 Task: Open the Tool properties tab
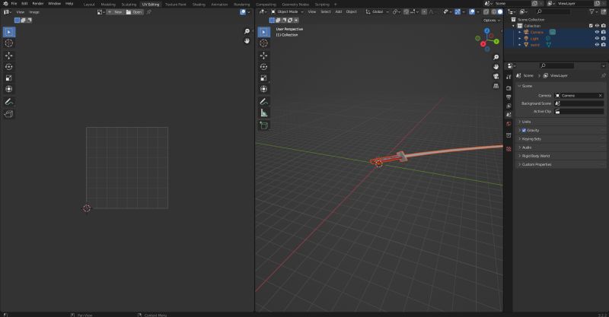point(509,77)
